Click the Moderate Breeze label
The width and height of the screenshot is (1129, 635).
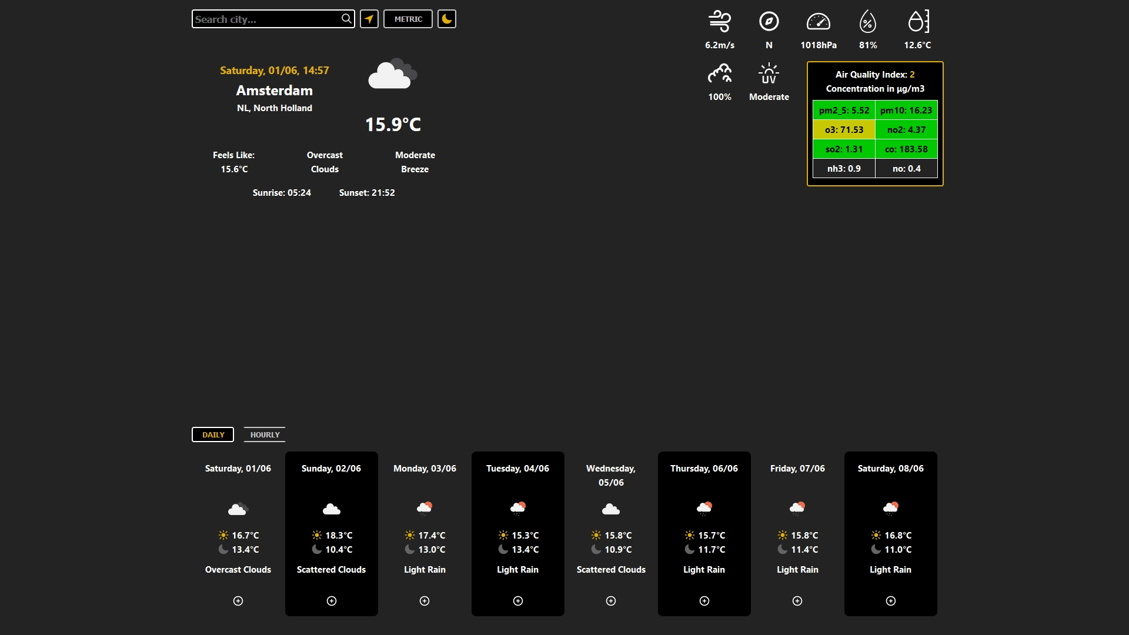coord(415,162)
